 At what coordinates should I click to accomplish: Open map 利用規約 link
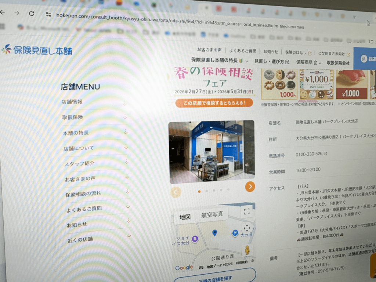point(242,263)
